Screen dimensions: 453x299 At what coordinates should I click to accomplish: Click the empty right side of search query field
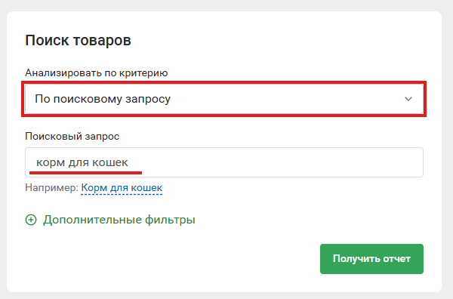pos(289,162)
